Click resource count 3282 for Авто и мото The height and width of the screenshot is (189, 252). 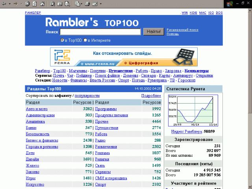tap(87, 109)
